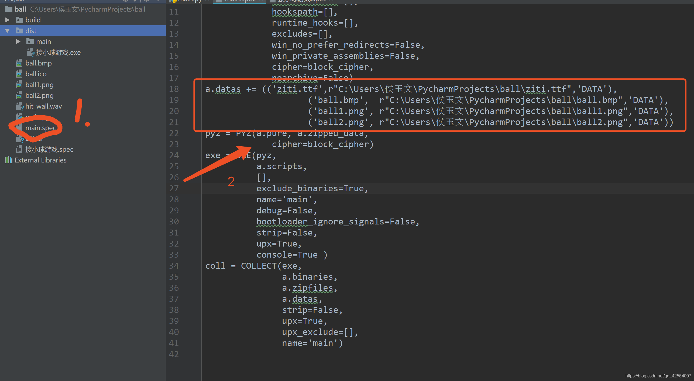Click the External Libraries icon

pyautogui.click(x=8, y=160)
